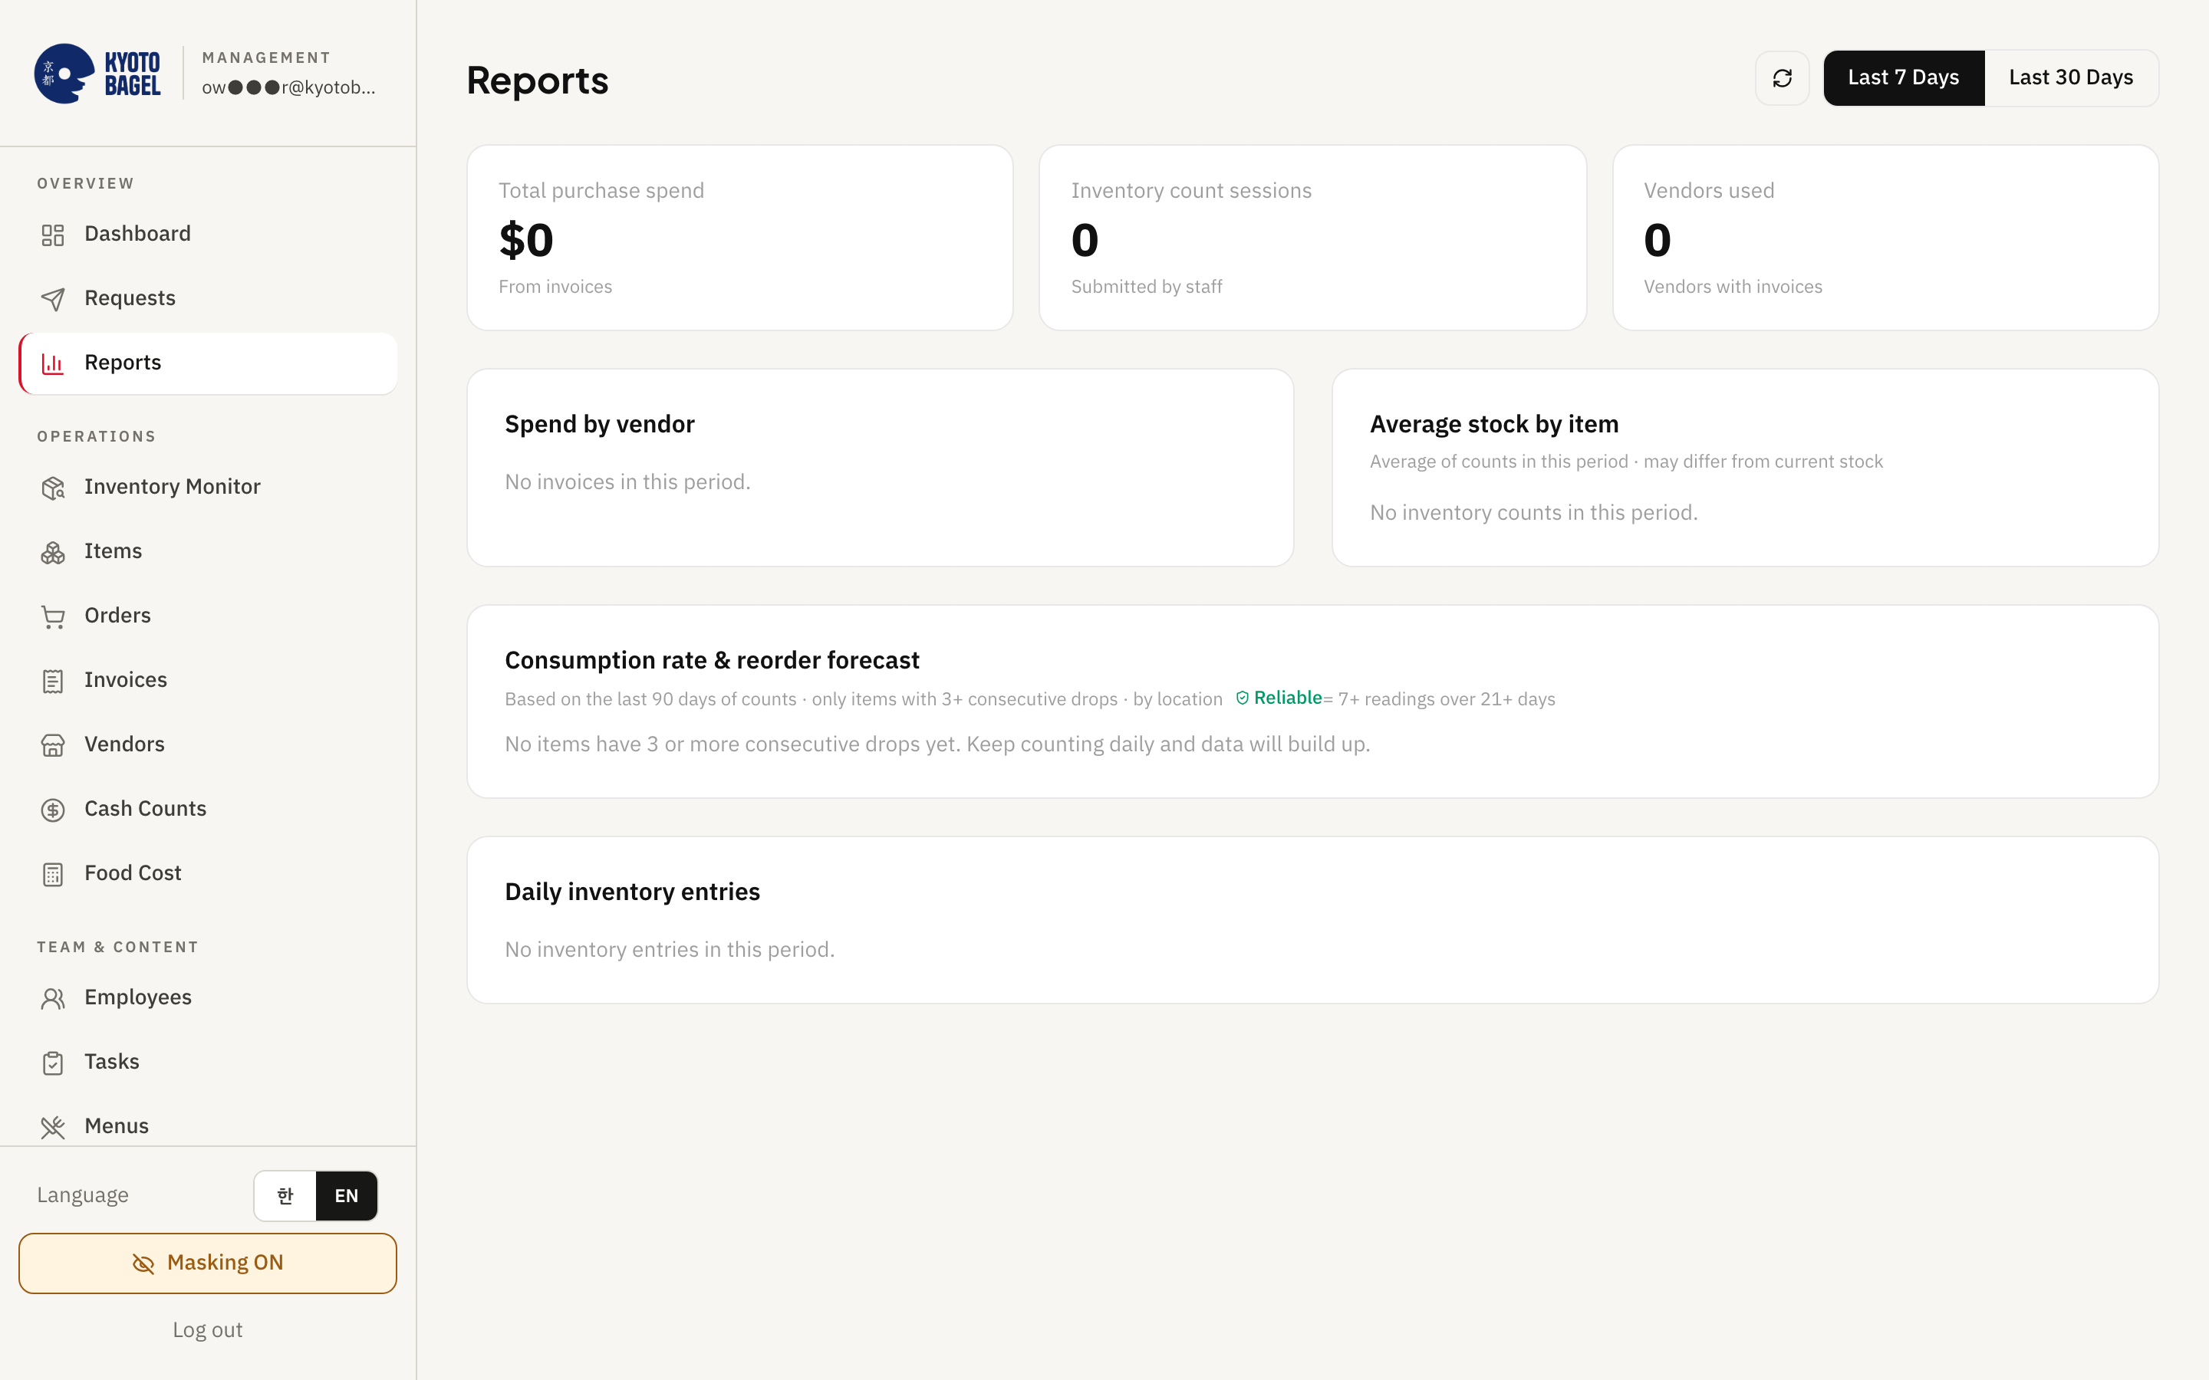Viewport: 2209px width, 1380px height.
Task: Go to the Requests page
Action: pos(208,299)
